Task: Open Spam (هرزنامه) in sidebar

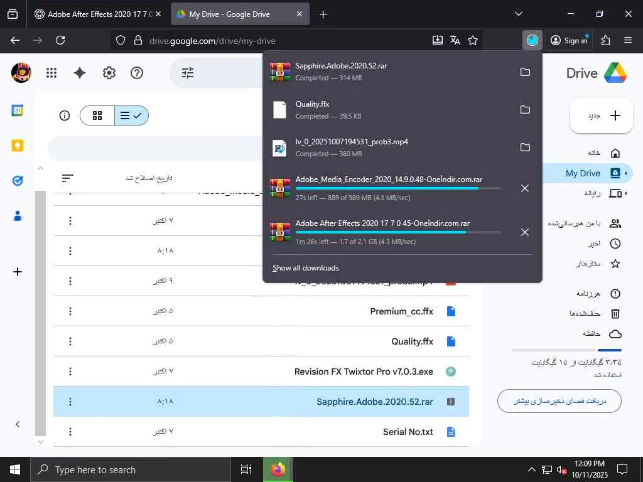Action: pyautogui.click(x=598, y=294)
